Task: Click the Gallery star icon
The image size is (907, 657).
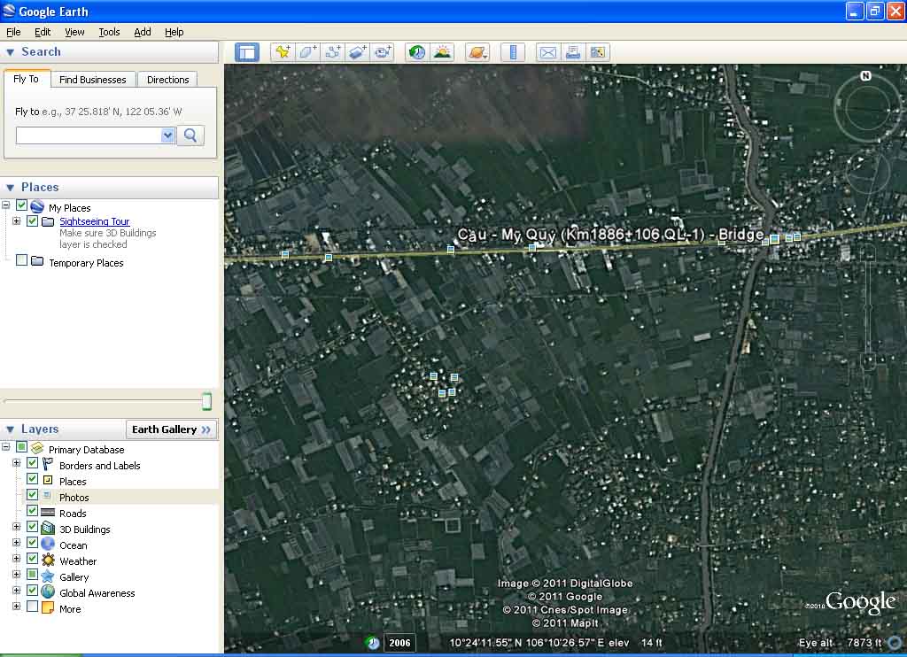Action: pos(48,576)
